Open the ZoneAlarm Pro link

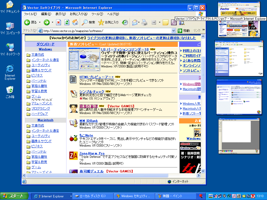pos(92,153)
